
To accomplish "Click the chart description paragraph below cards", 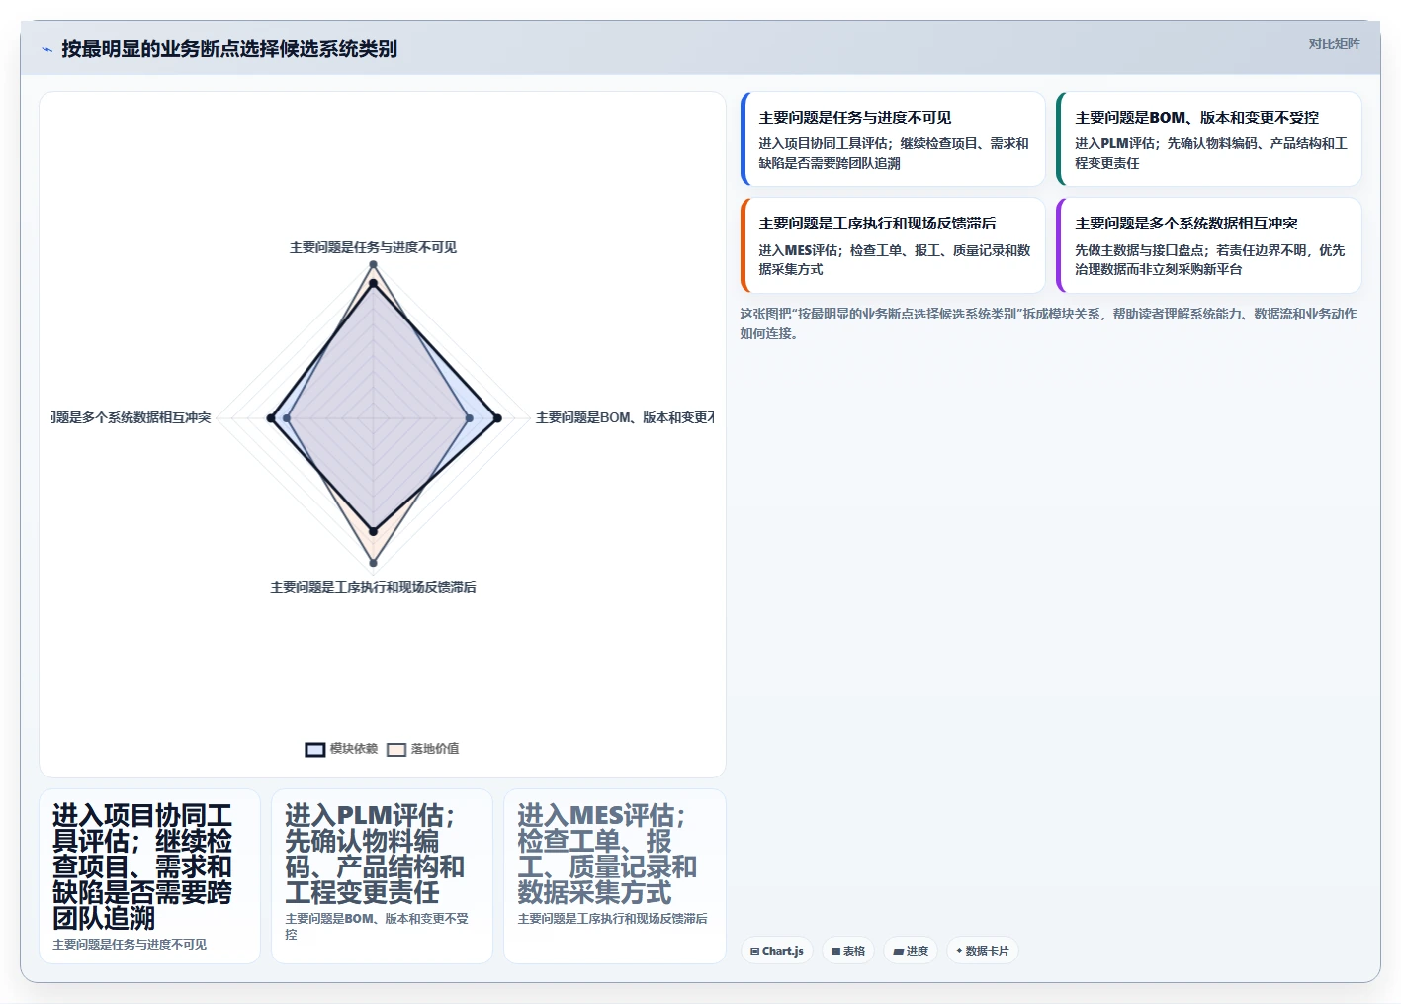I will coord(1048,323).
